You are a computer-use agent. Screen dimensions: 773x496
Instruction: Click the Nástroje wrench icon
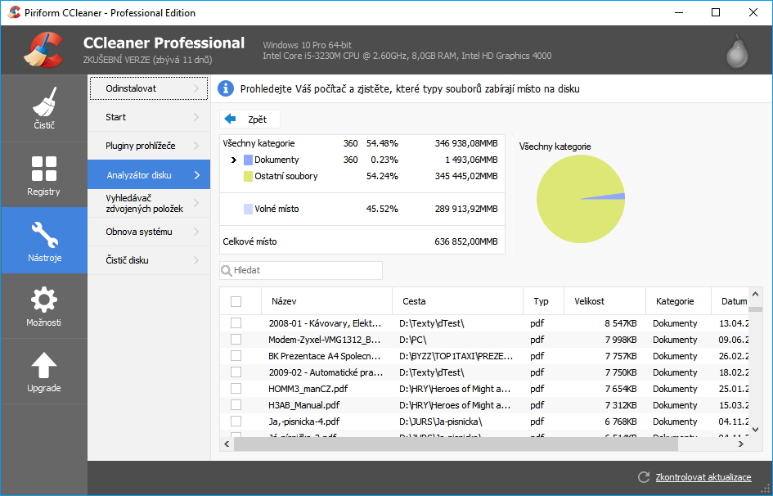pos(43,240)
